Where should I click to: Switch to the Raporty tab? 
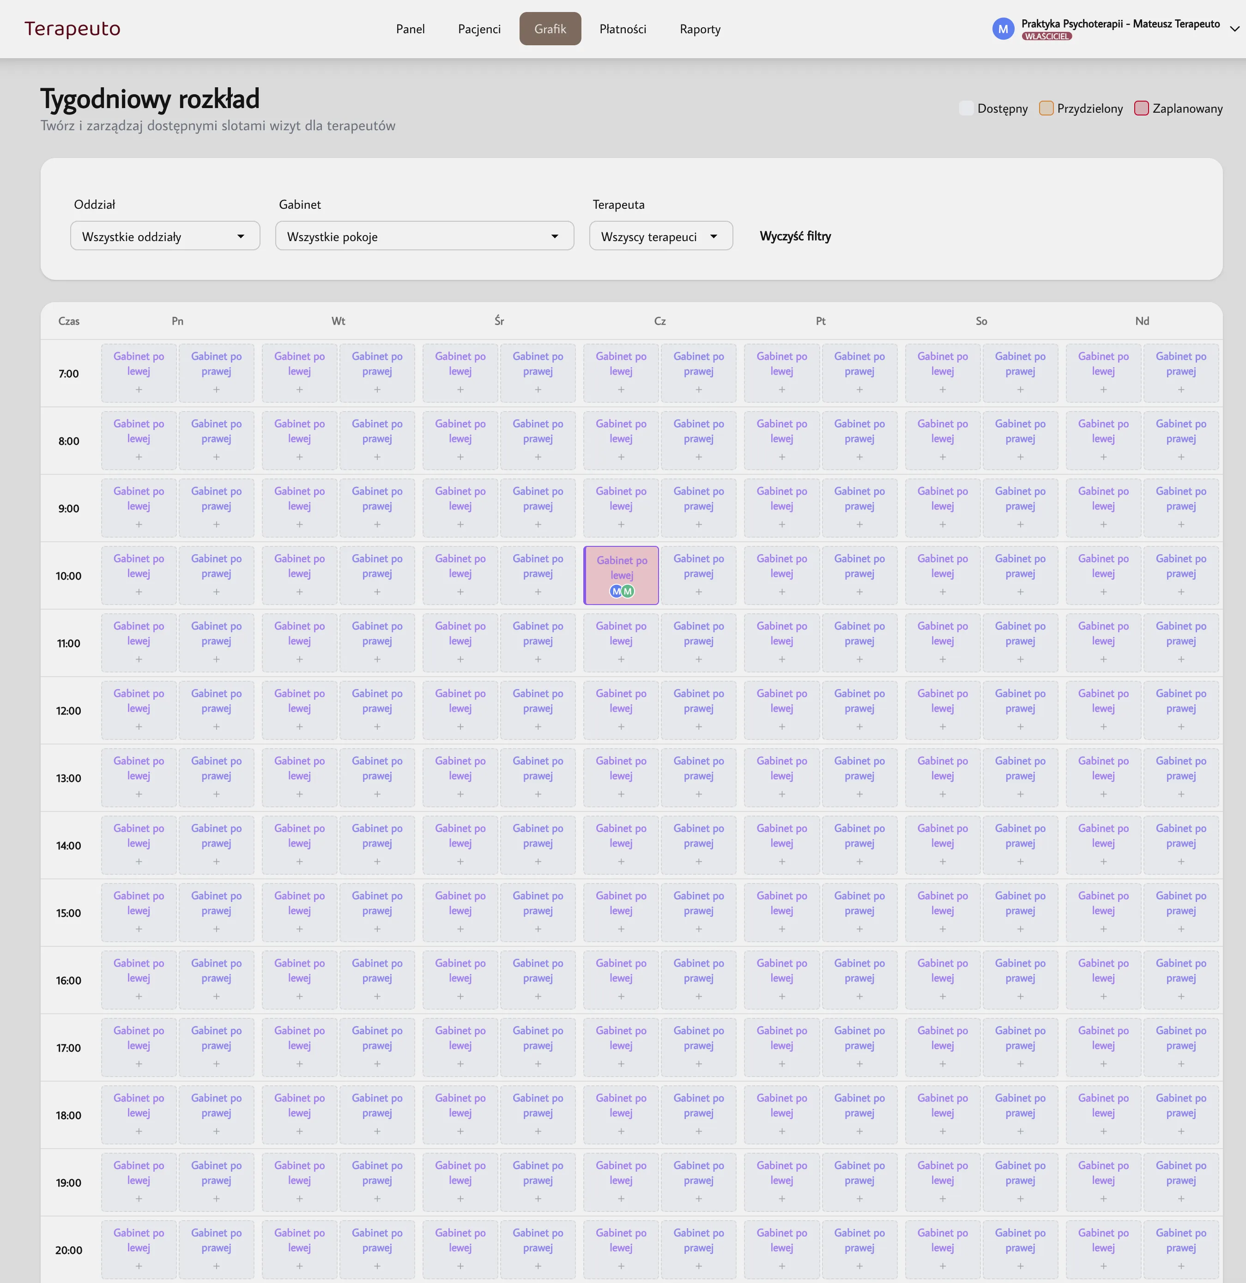tap(700, 29)
